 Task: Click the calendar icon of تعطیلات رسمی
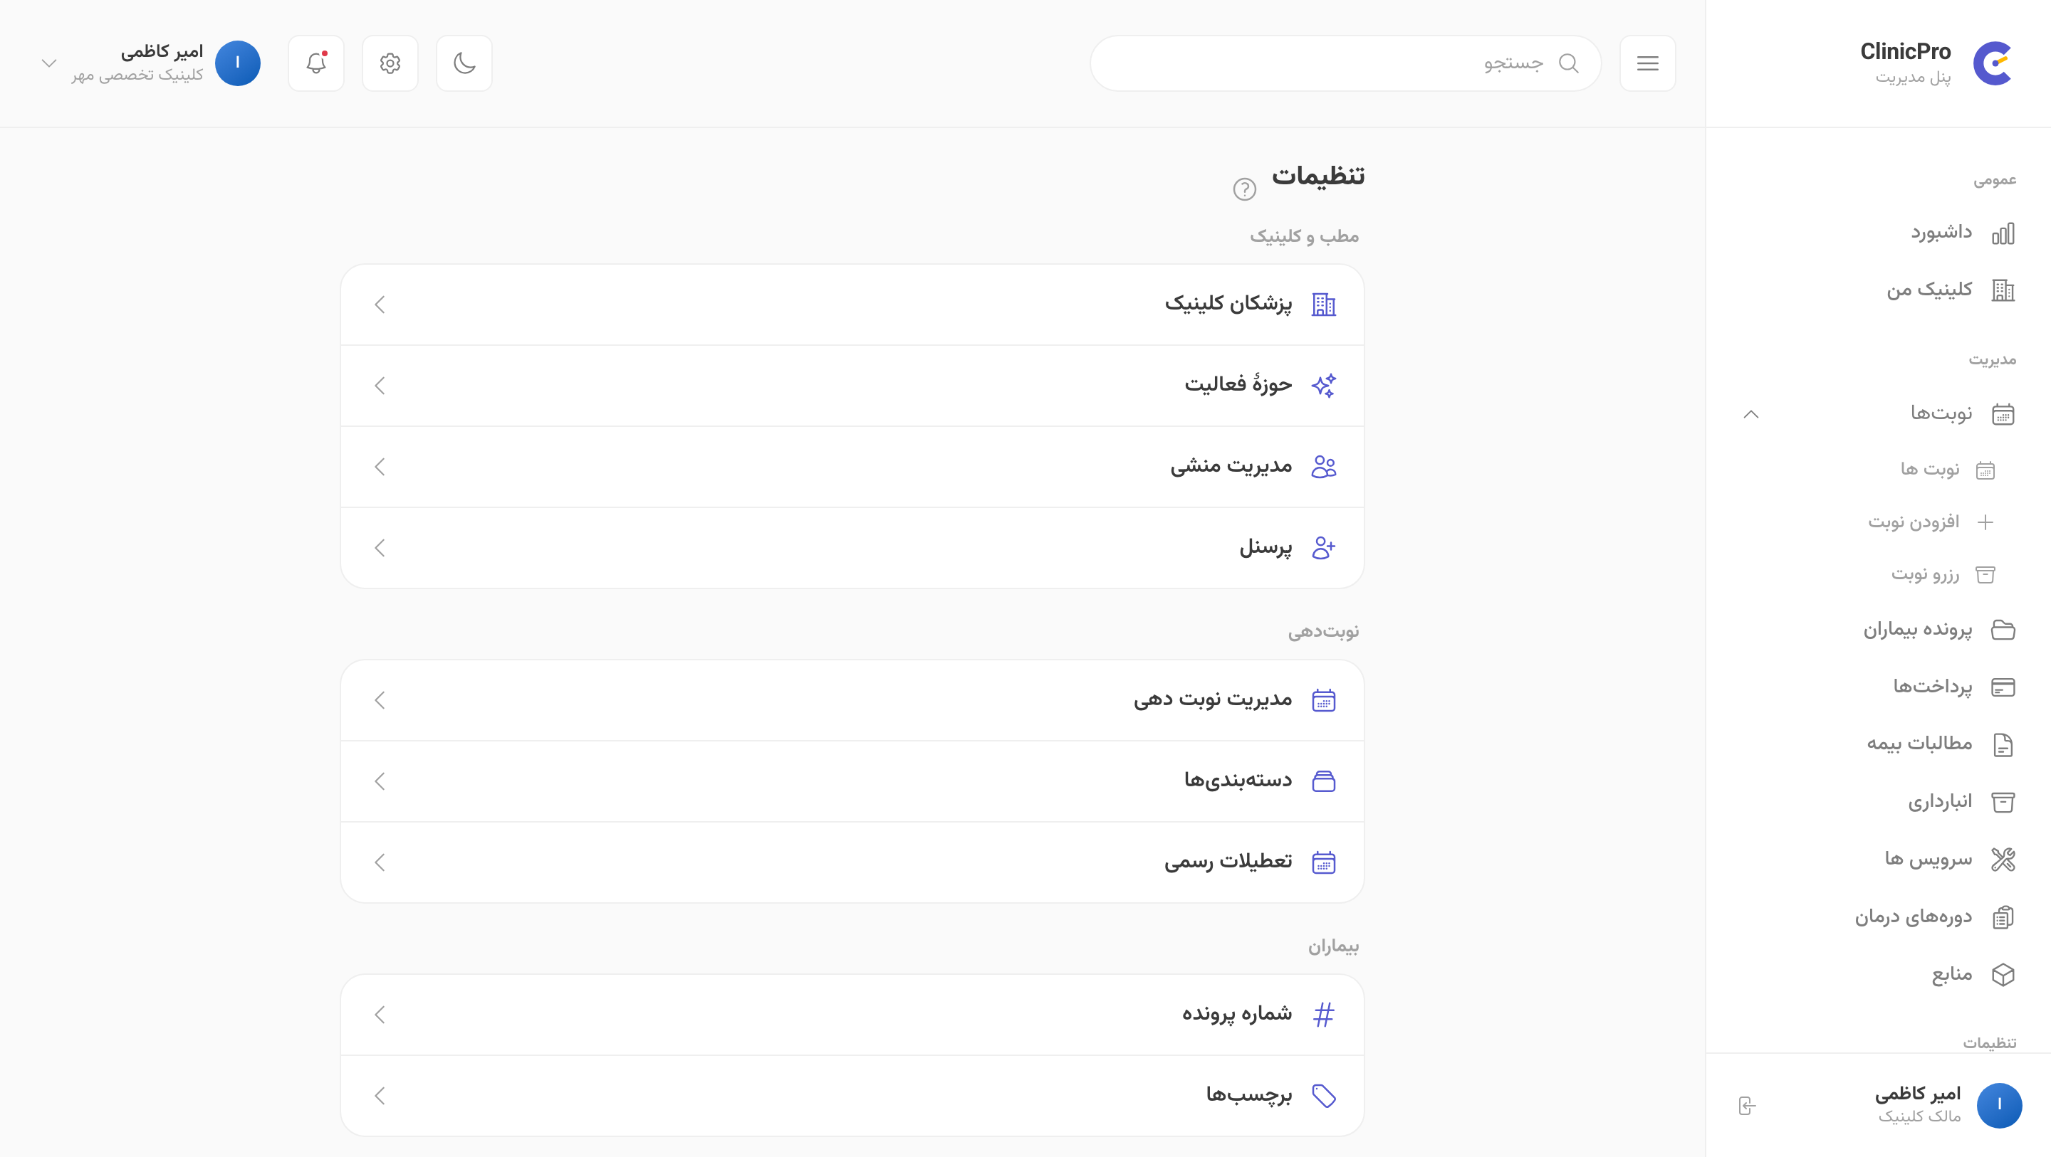(x=1323, y=862)
